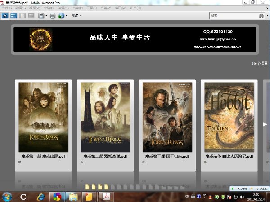Click the preview document toolbar icon
Viewport: 270px width, 202px height.
pos(22,16)
